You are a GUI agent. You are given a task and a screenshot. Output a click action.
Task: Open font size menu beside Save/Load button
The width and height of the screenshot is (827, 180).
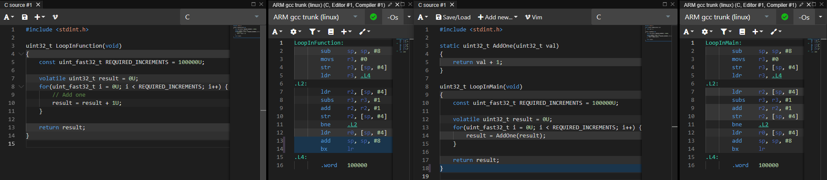(x=423, y=17)
